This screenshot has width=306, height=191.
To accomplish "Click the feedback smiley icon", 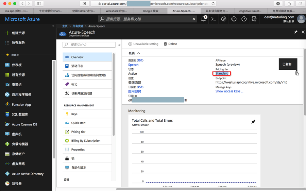I will pyautogui.click(x=234, y=19).
